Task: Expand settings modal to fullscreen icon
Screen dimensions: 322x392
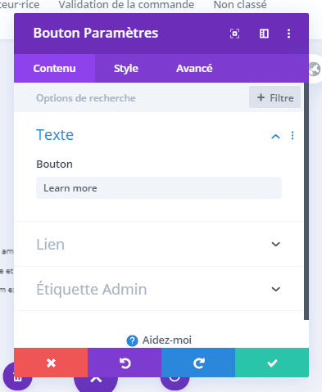Action: pyautogui.click(x=234, y=34)
